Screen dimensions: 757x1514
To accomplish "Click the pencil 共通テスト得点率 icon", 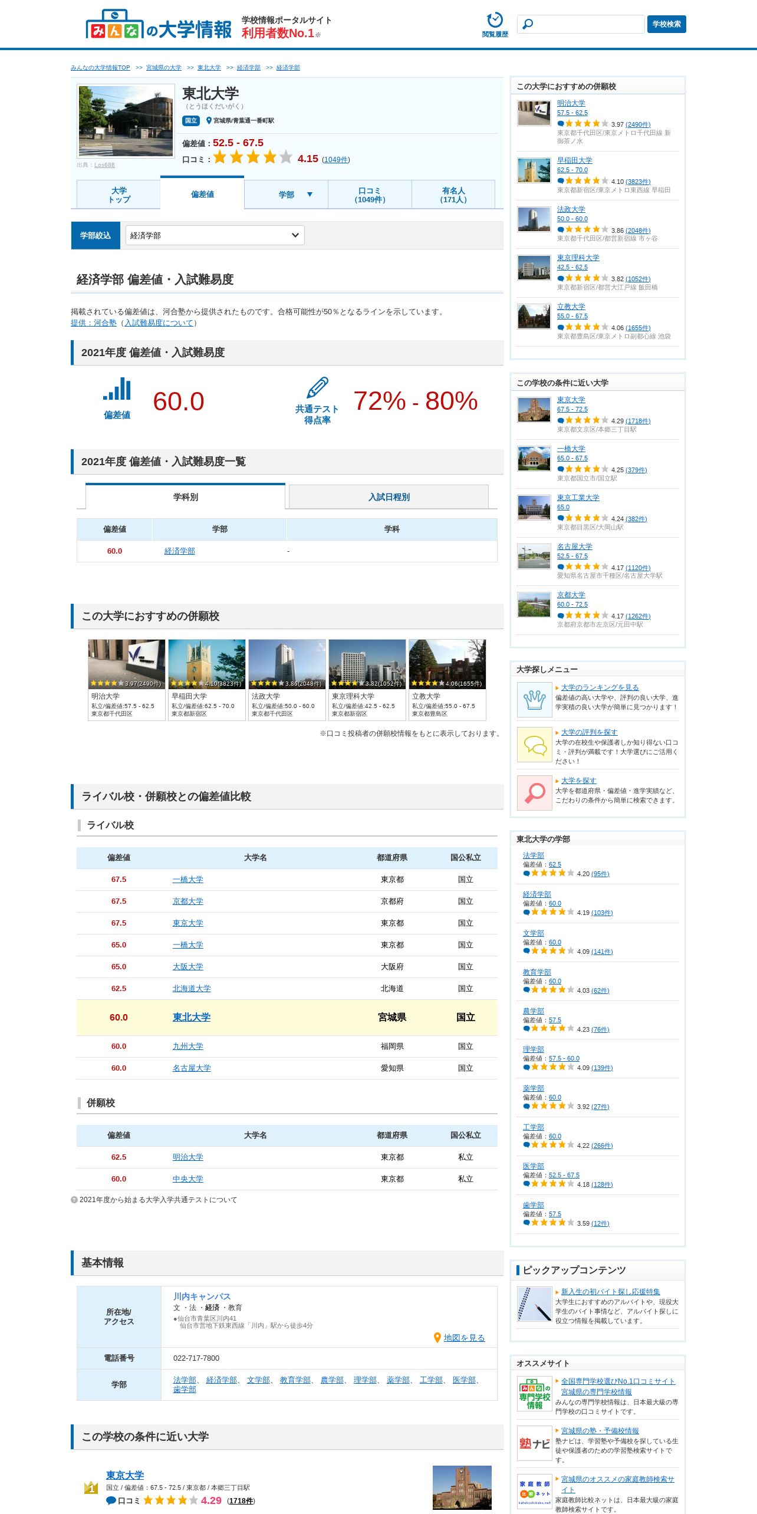I will pyautogui.click(x=317, y=387).
